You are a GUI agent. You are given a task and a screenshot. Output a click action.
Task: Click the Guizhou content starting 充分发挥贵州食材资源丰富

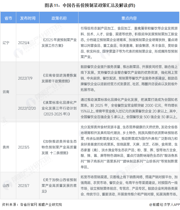click(129, 147)
